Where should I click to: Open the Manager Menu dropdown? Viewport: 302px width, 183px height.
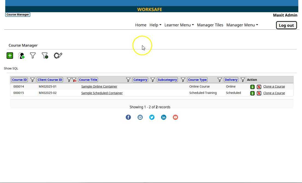click(242, 25)
